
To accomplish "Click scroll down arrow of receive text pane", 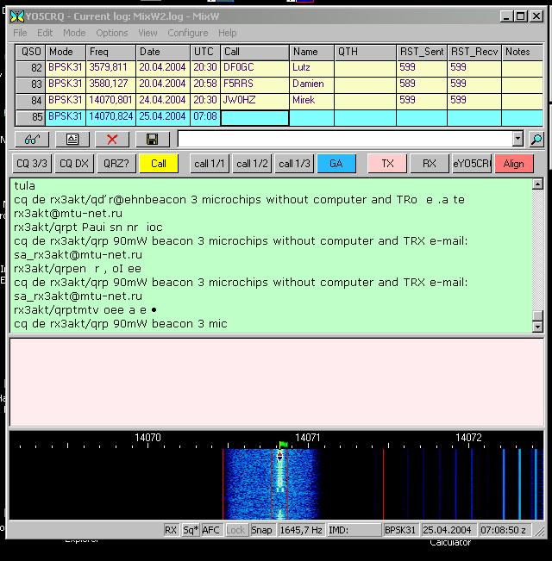I will pos(538,327).
